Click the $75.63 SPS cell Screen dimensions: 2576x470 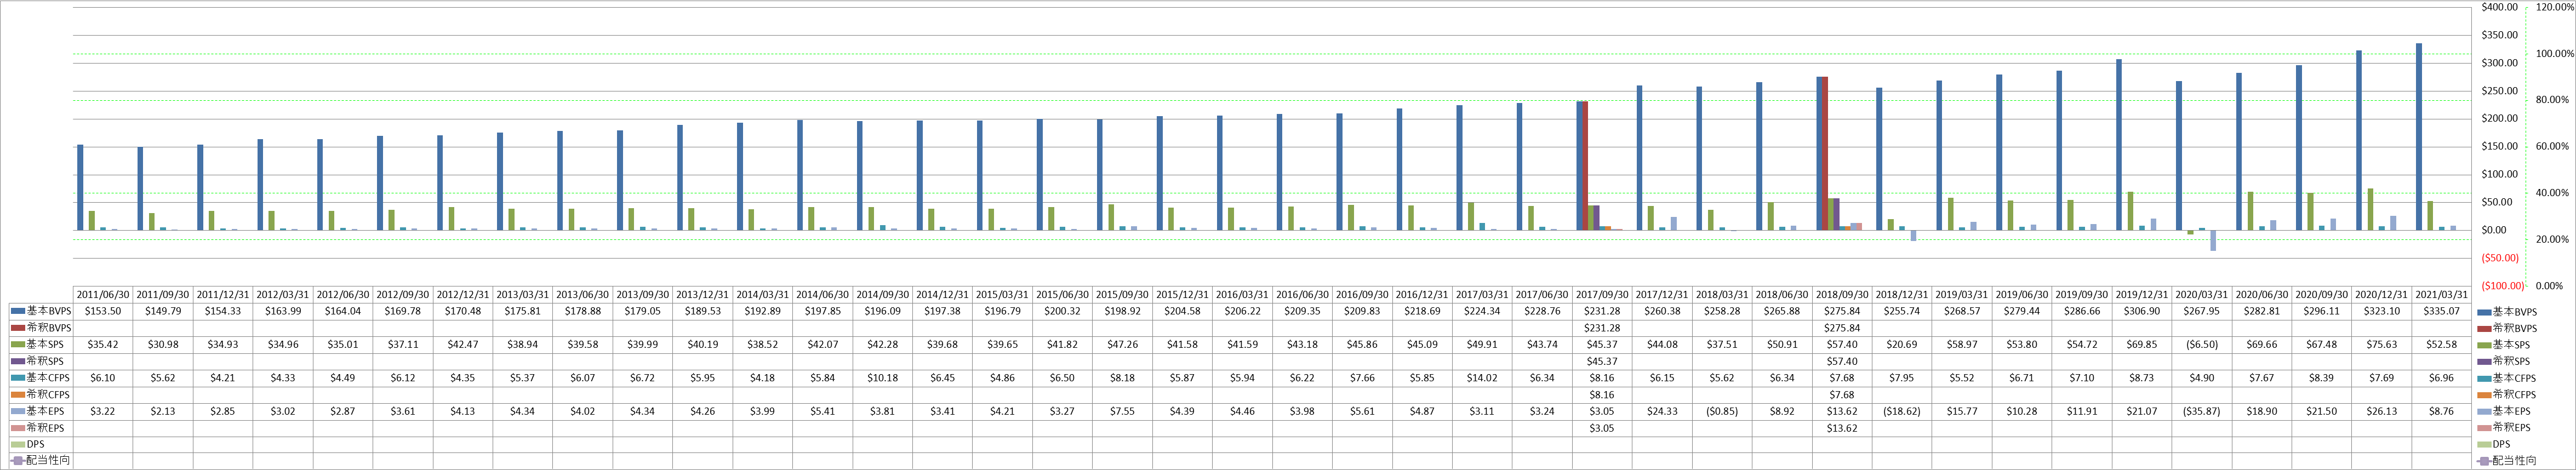click(x=2383, y=345)
